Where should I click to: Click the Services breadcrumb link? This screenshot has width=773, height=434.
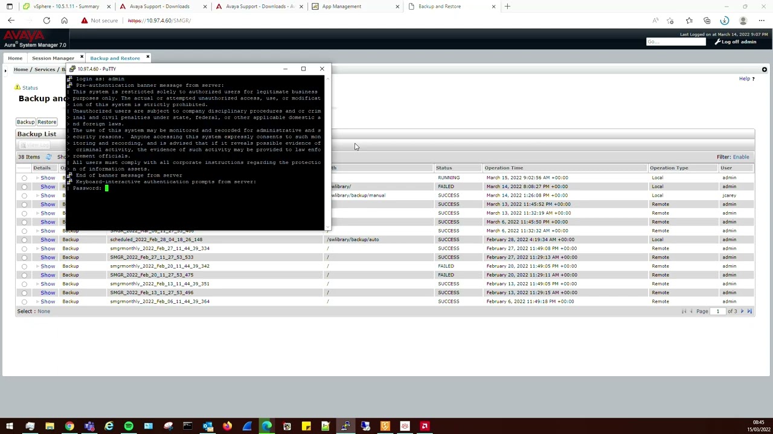(x=45, y=69)
